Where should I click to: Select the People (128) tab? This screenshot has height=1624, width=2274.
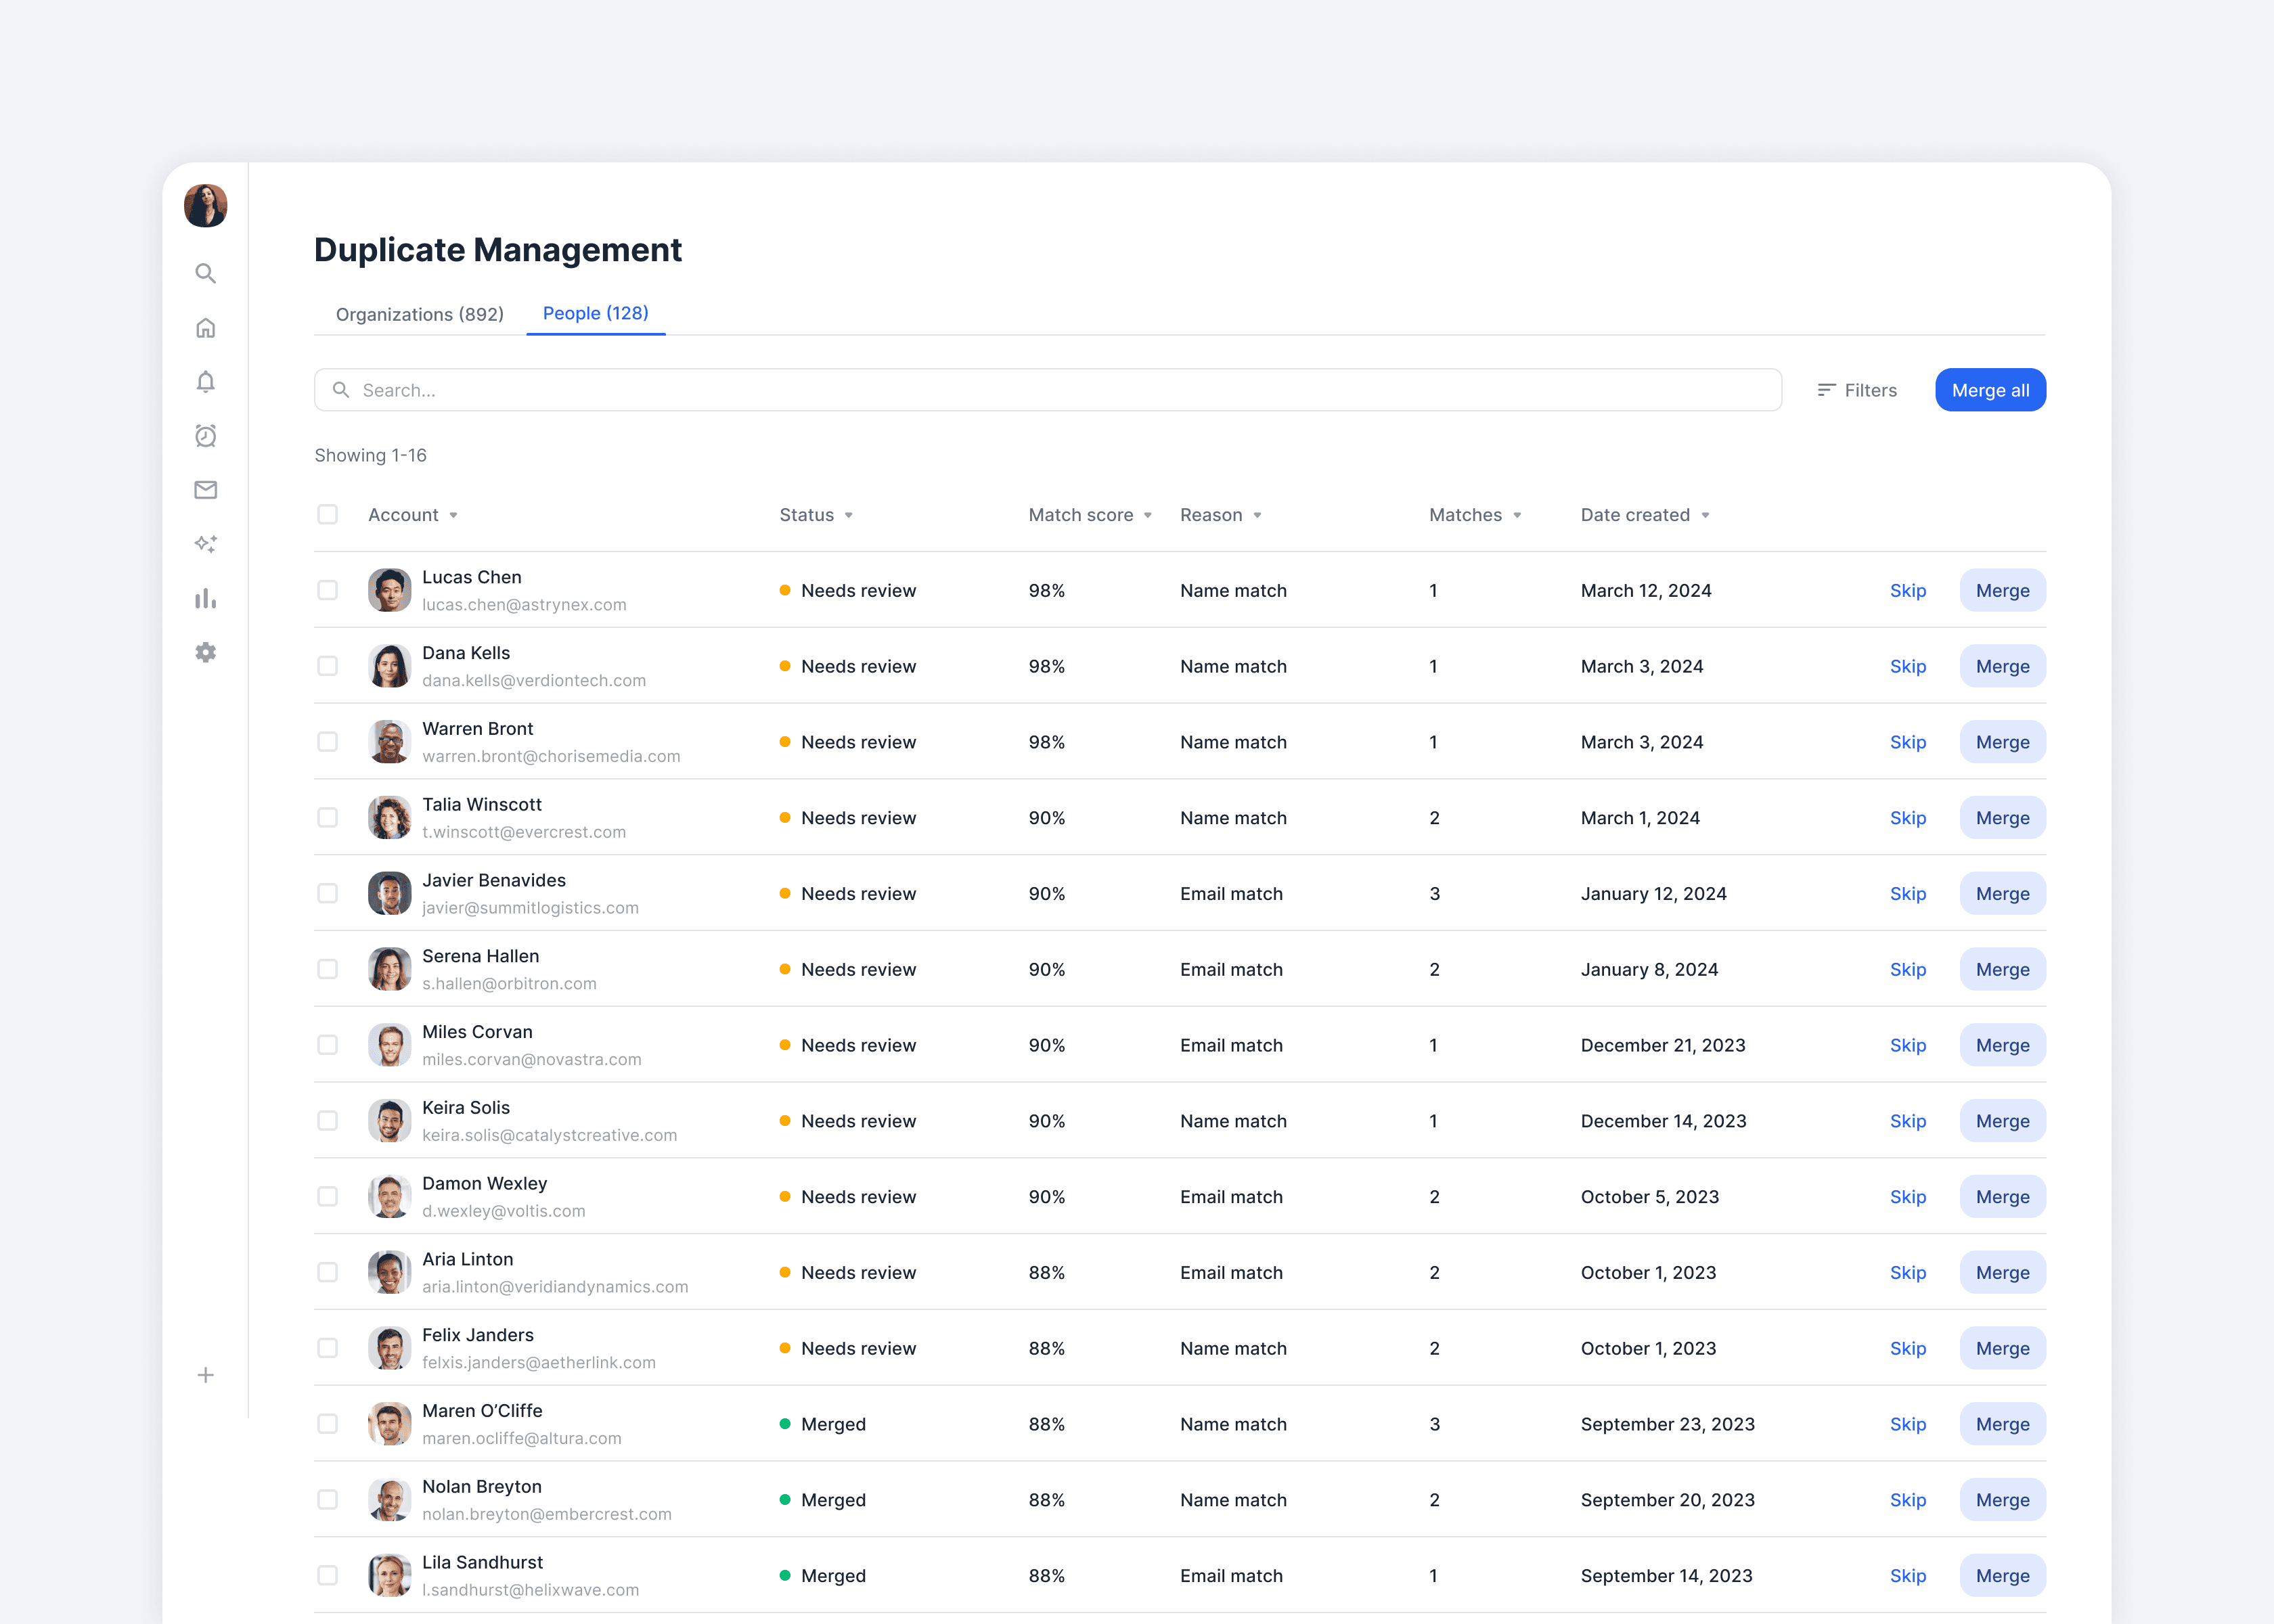(x=595, y=313)
